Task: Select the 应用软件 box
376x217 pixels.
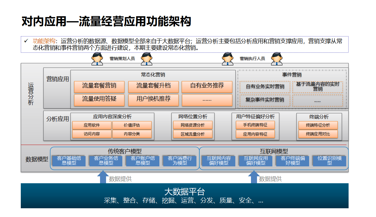Action: point(92,125)
